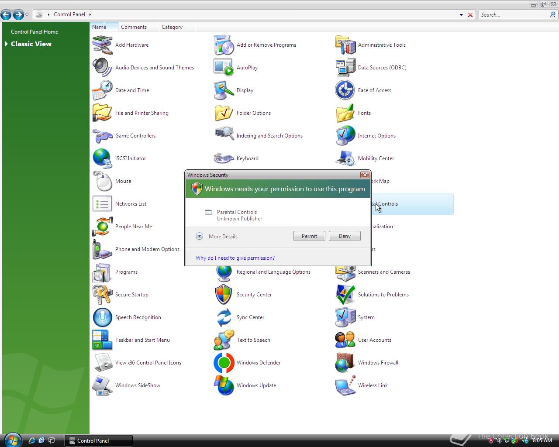Open the Windows SideShow icon
559x447 pixels.
[x=103, y=385]
